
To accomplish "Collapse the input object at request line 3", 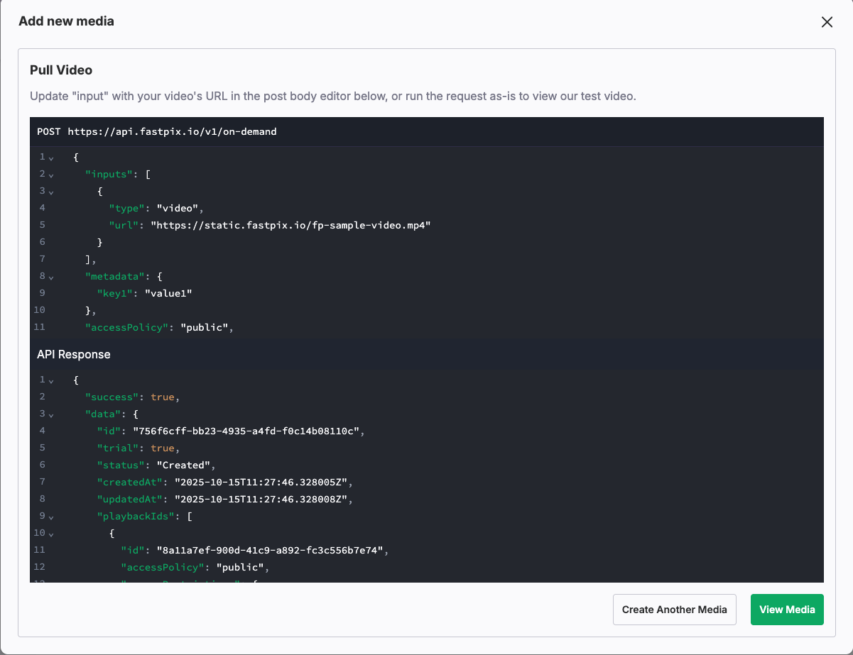I will 51,192.
